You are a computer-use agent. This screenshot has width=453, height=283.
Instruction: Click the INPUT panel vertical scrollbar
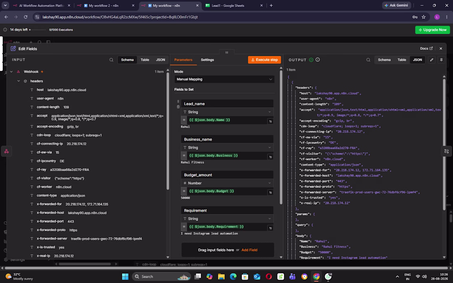[x=168, y=131]
